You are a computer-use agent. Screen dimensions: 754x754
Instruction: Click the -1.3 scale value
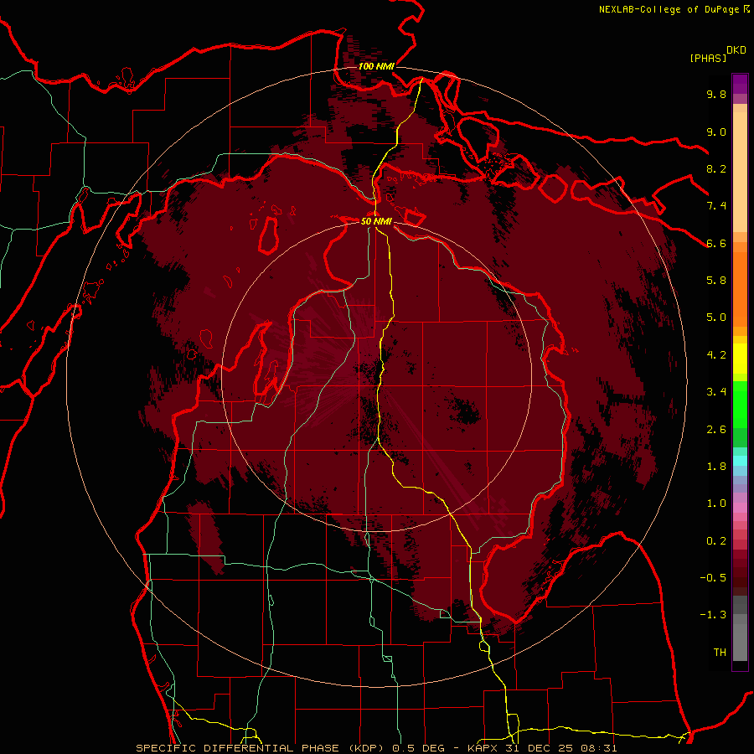tap(713, 615)
